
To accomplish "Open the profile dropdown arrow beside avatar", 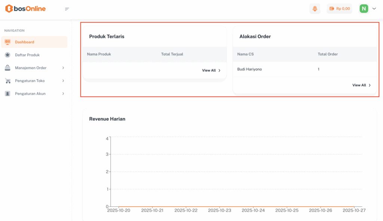I will pos(374,9).
